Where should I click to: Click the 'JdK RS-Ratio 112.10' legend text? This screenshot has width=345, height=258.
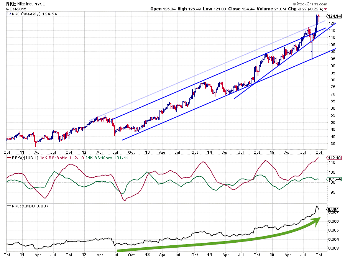click(x=62, y=158)
